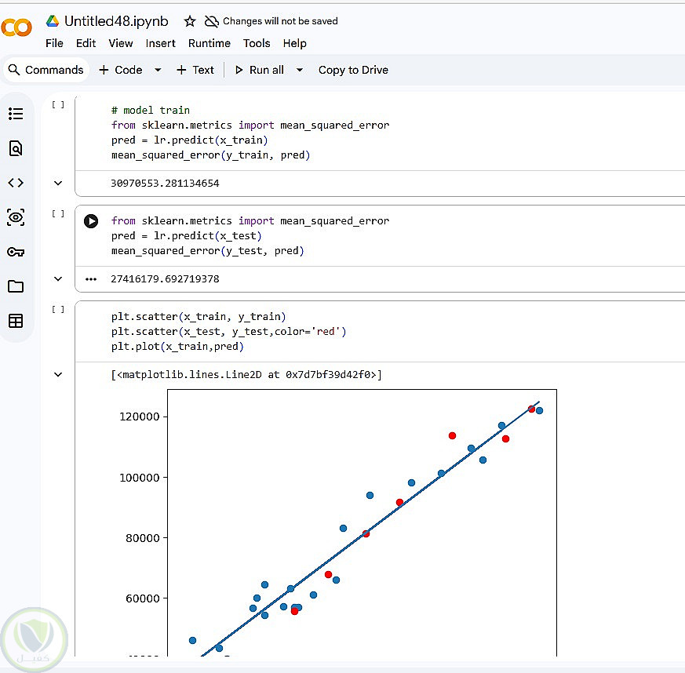Click the 120000 y-axis label on plot
The image size is (685, 673).
(x=140, y=417)
